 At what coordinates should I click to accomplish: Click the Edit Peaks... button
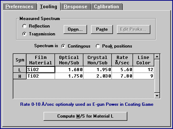coord(133,29)
